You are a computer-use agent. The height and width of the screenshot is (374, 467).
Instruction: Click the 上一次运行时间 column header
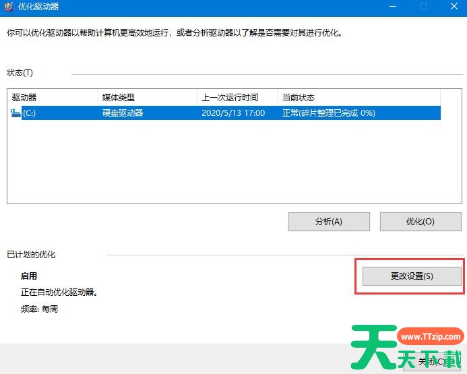click(x=237, y=98)
